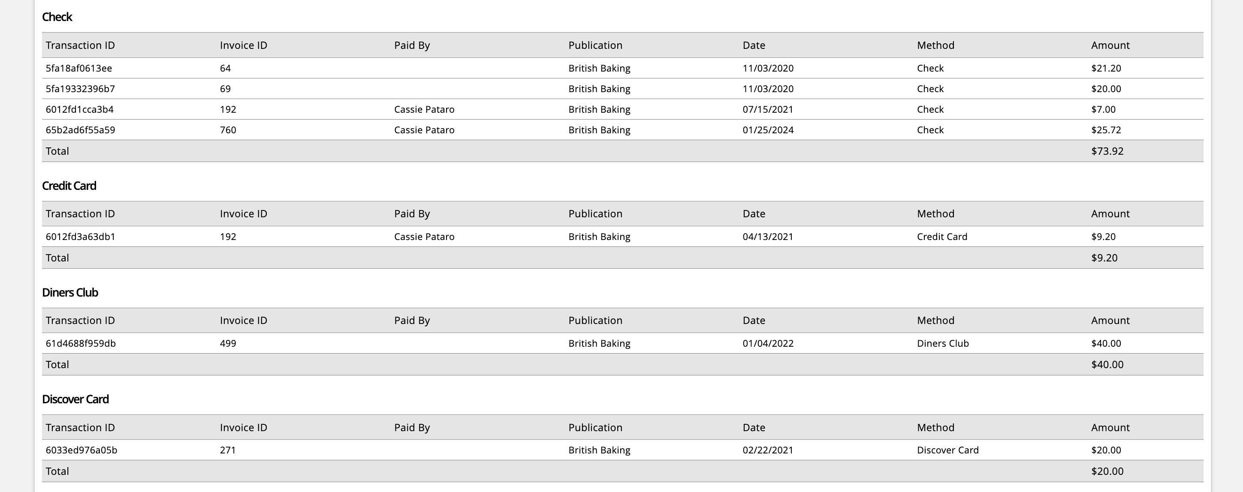Screen dimensions: 1243x492
Task: Select transaction ID 6033ed976a05b
Action: click(81, 450)
